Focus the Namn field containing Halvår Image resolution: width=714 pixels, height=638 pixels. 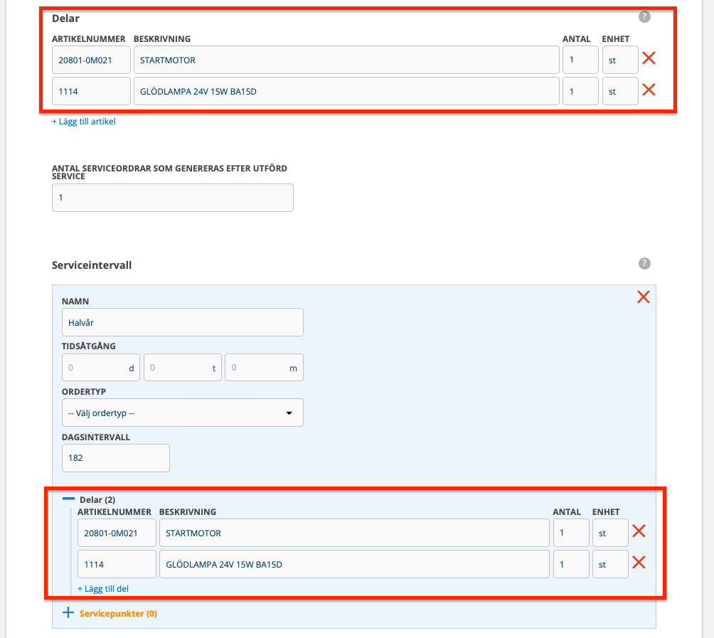182,322
